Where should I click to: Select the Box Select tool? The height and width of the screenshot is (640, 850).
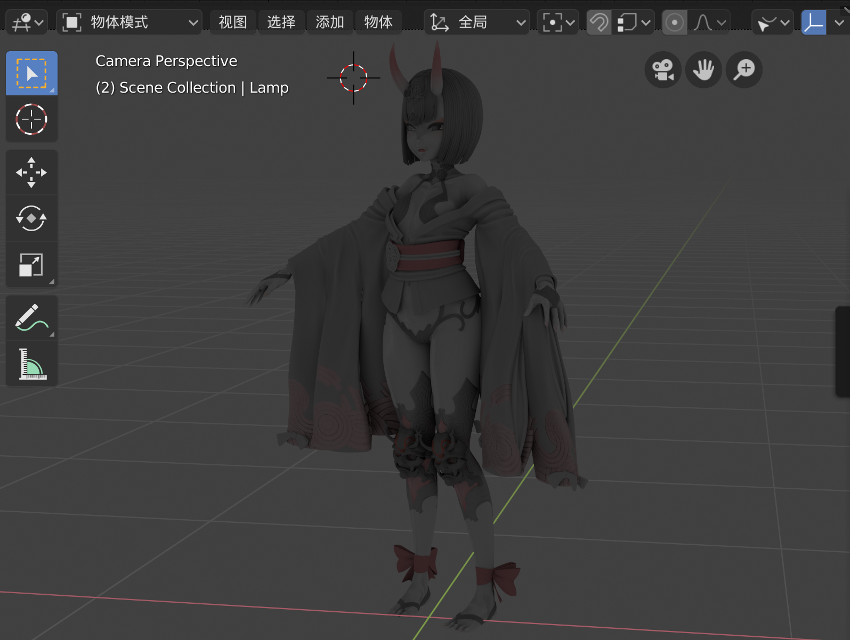coord(31,73)
